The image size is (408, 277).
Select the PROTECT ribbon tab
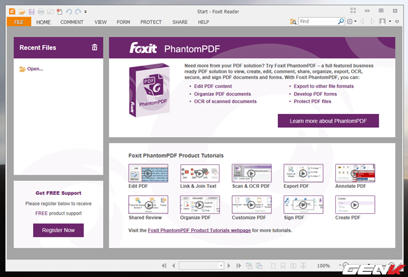pos(151,22)
